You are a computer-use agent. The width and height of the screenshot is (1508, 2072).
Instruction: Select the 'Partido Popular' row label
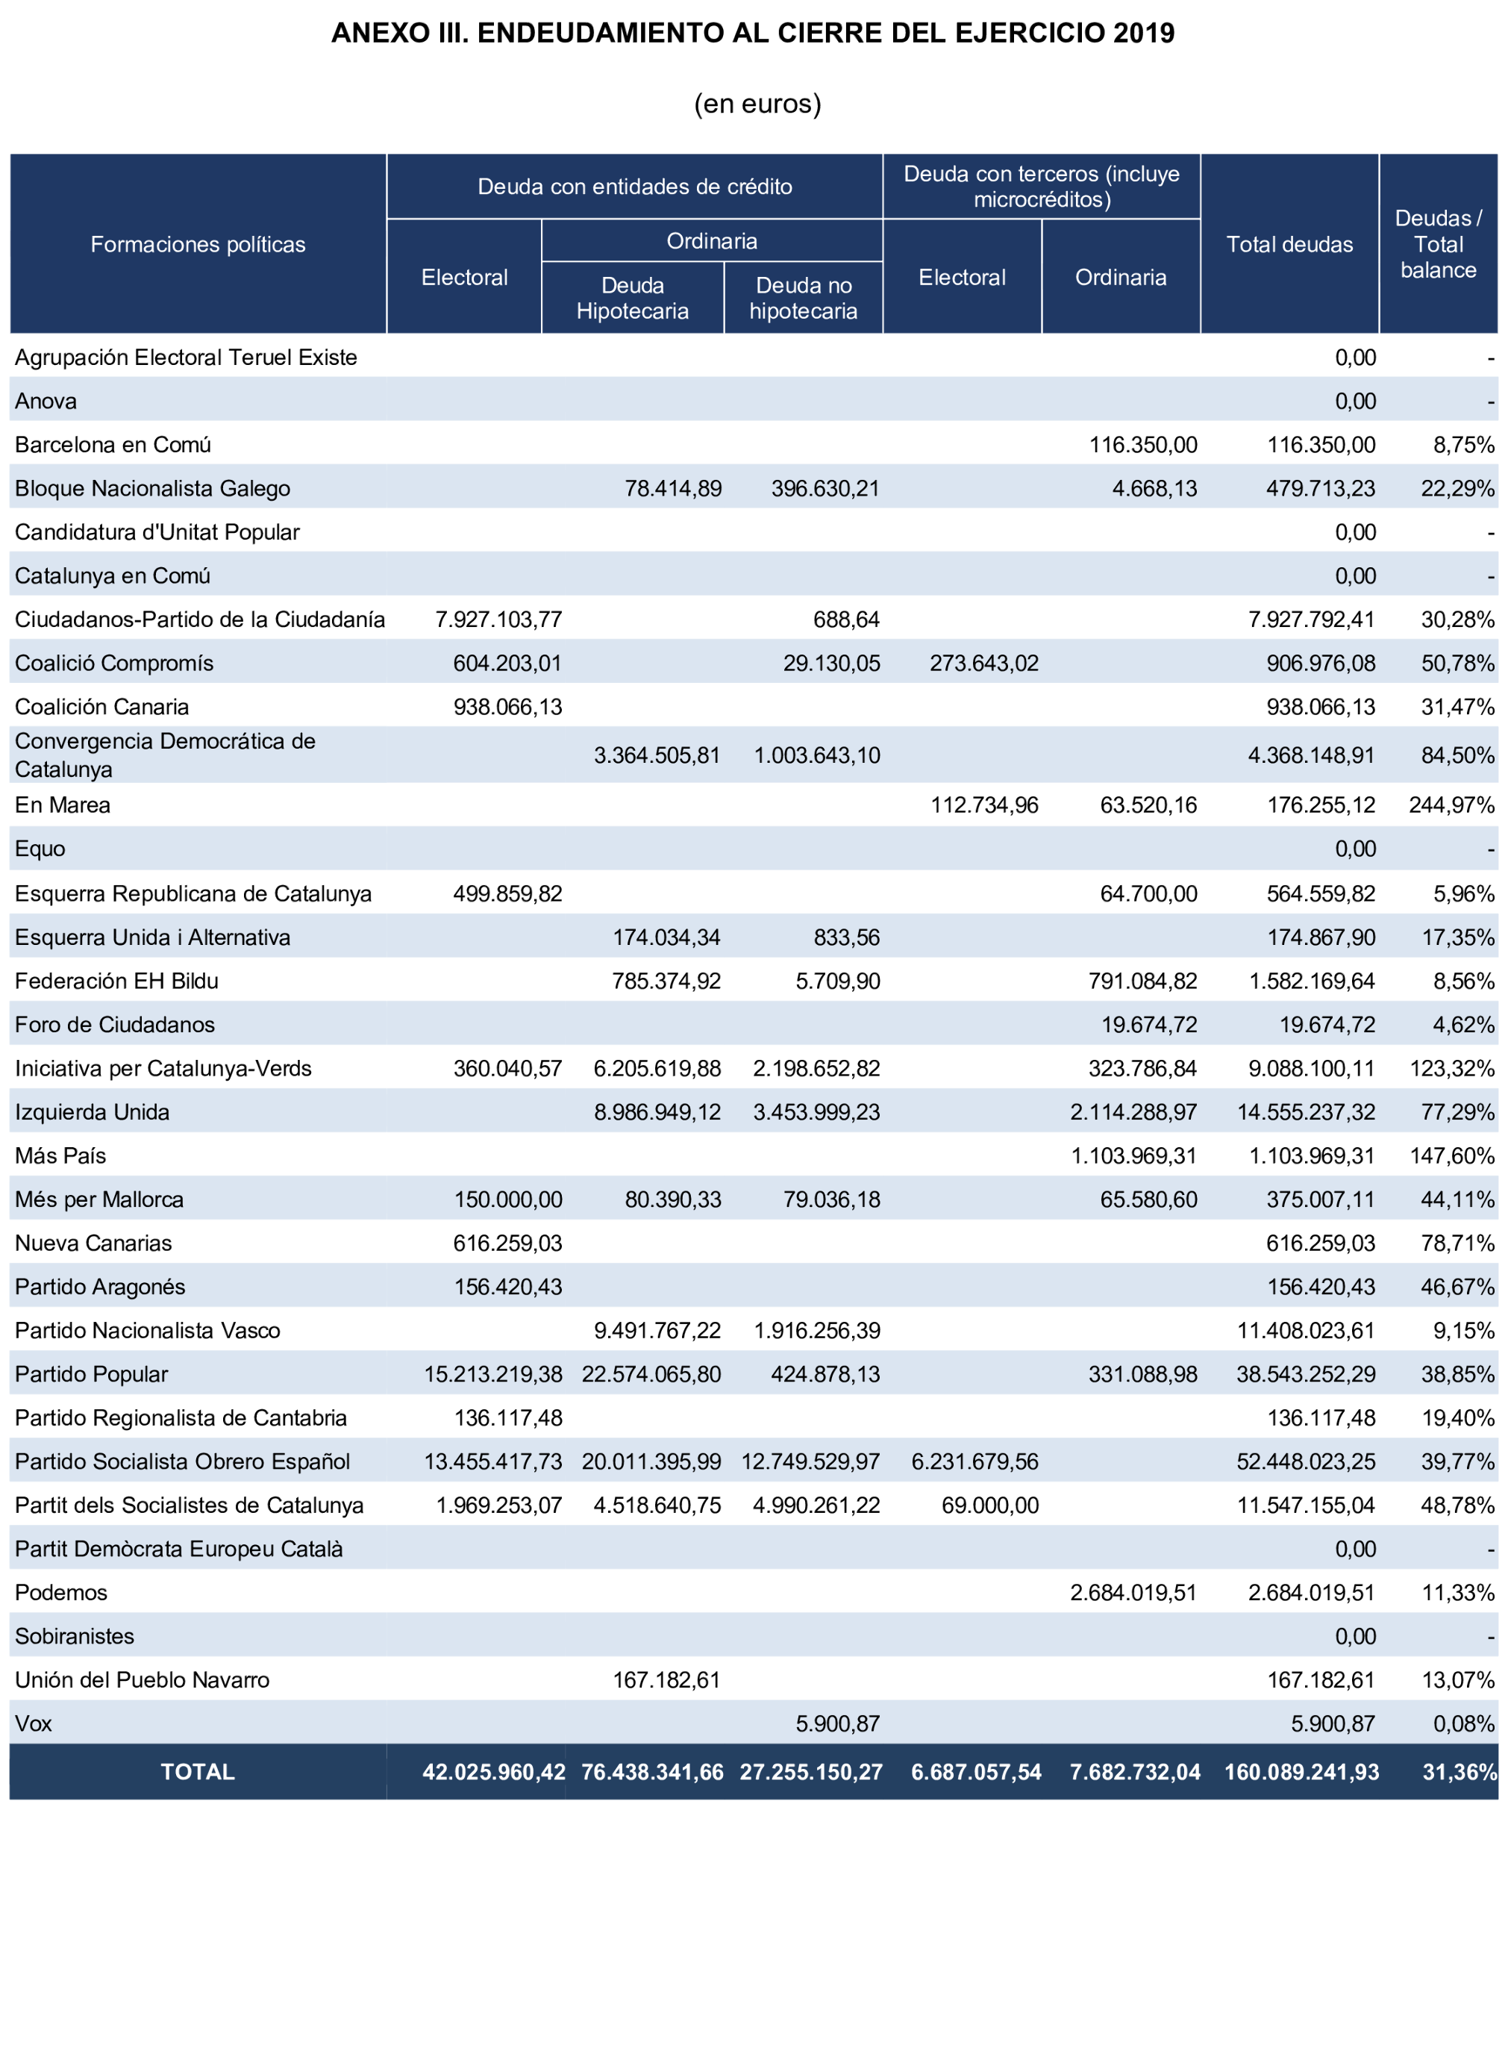[x=91, y=1374]
